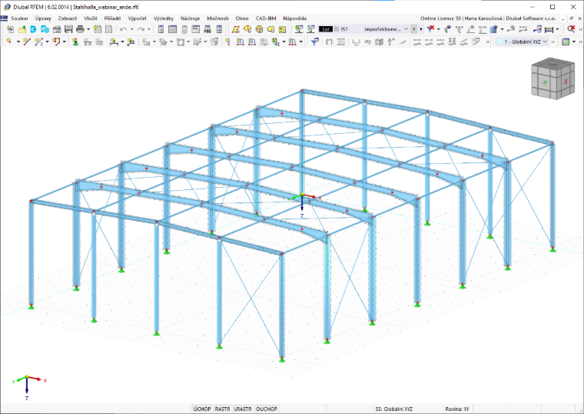Expand the delete filter dropdown arrow
This screenshot has height=414, width=584.
[x=438, y=29]
